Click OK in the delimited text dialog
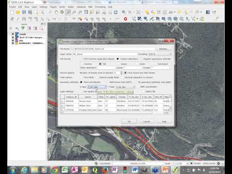This screenshot has height=174, width=232. point(129,121)
